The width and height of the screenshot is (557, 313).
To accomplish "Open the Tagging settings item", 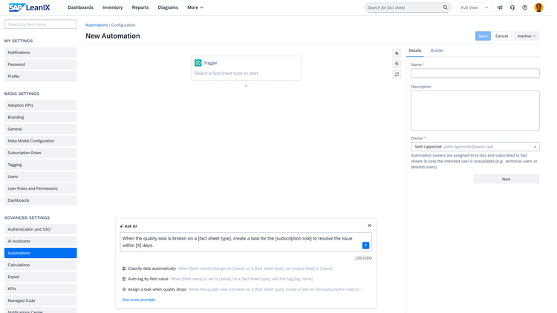I will coord(41,165).
